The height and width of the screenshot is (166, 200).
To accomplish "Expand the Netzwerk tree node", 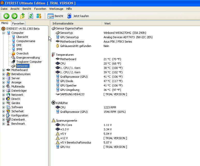I will click(x=4, y=95).
